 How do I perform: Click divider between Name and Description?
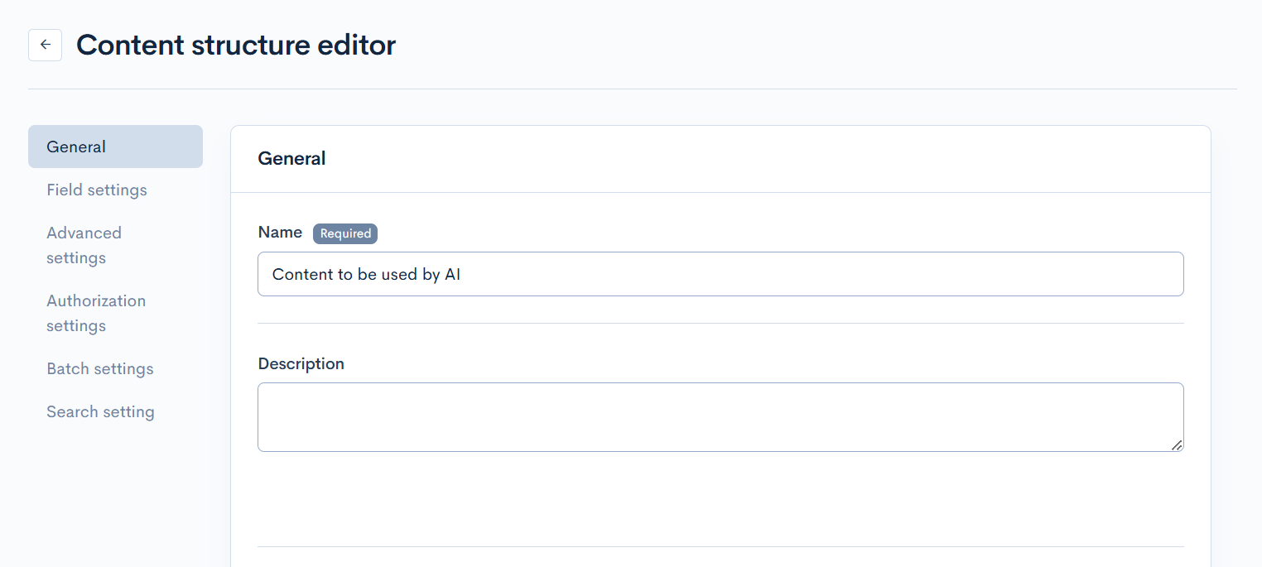click(720, 323)
